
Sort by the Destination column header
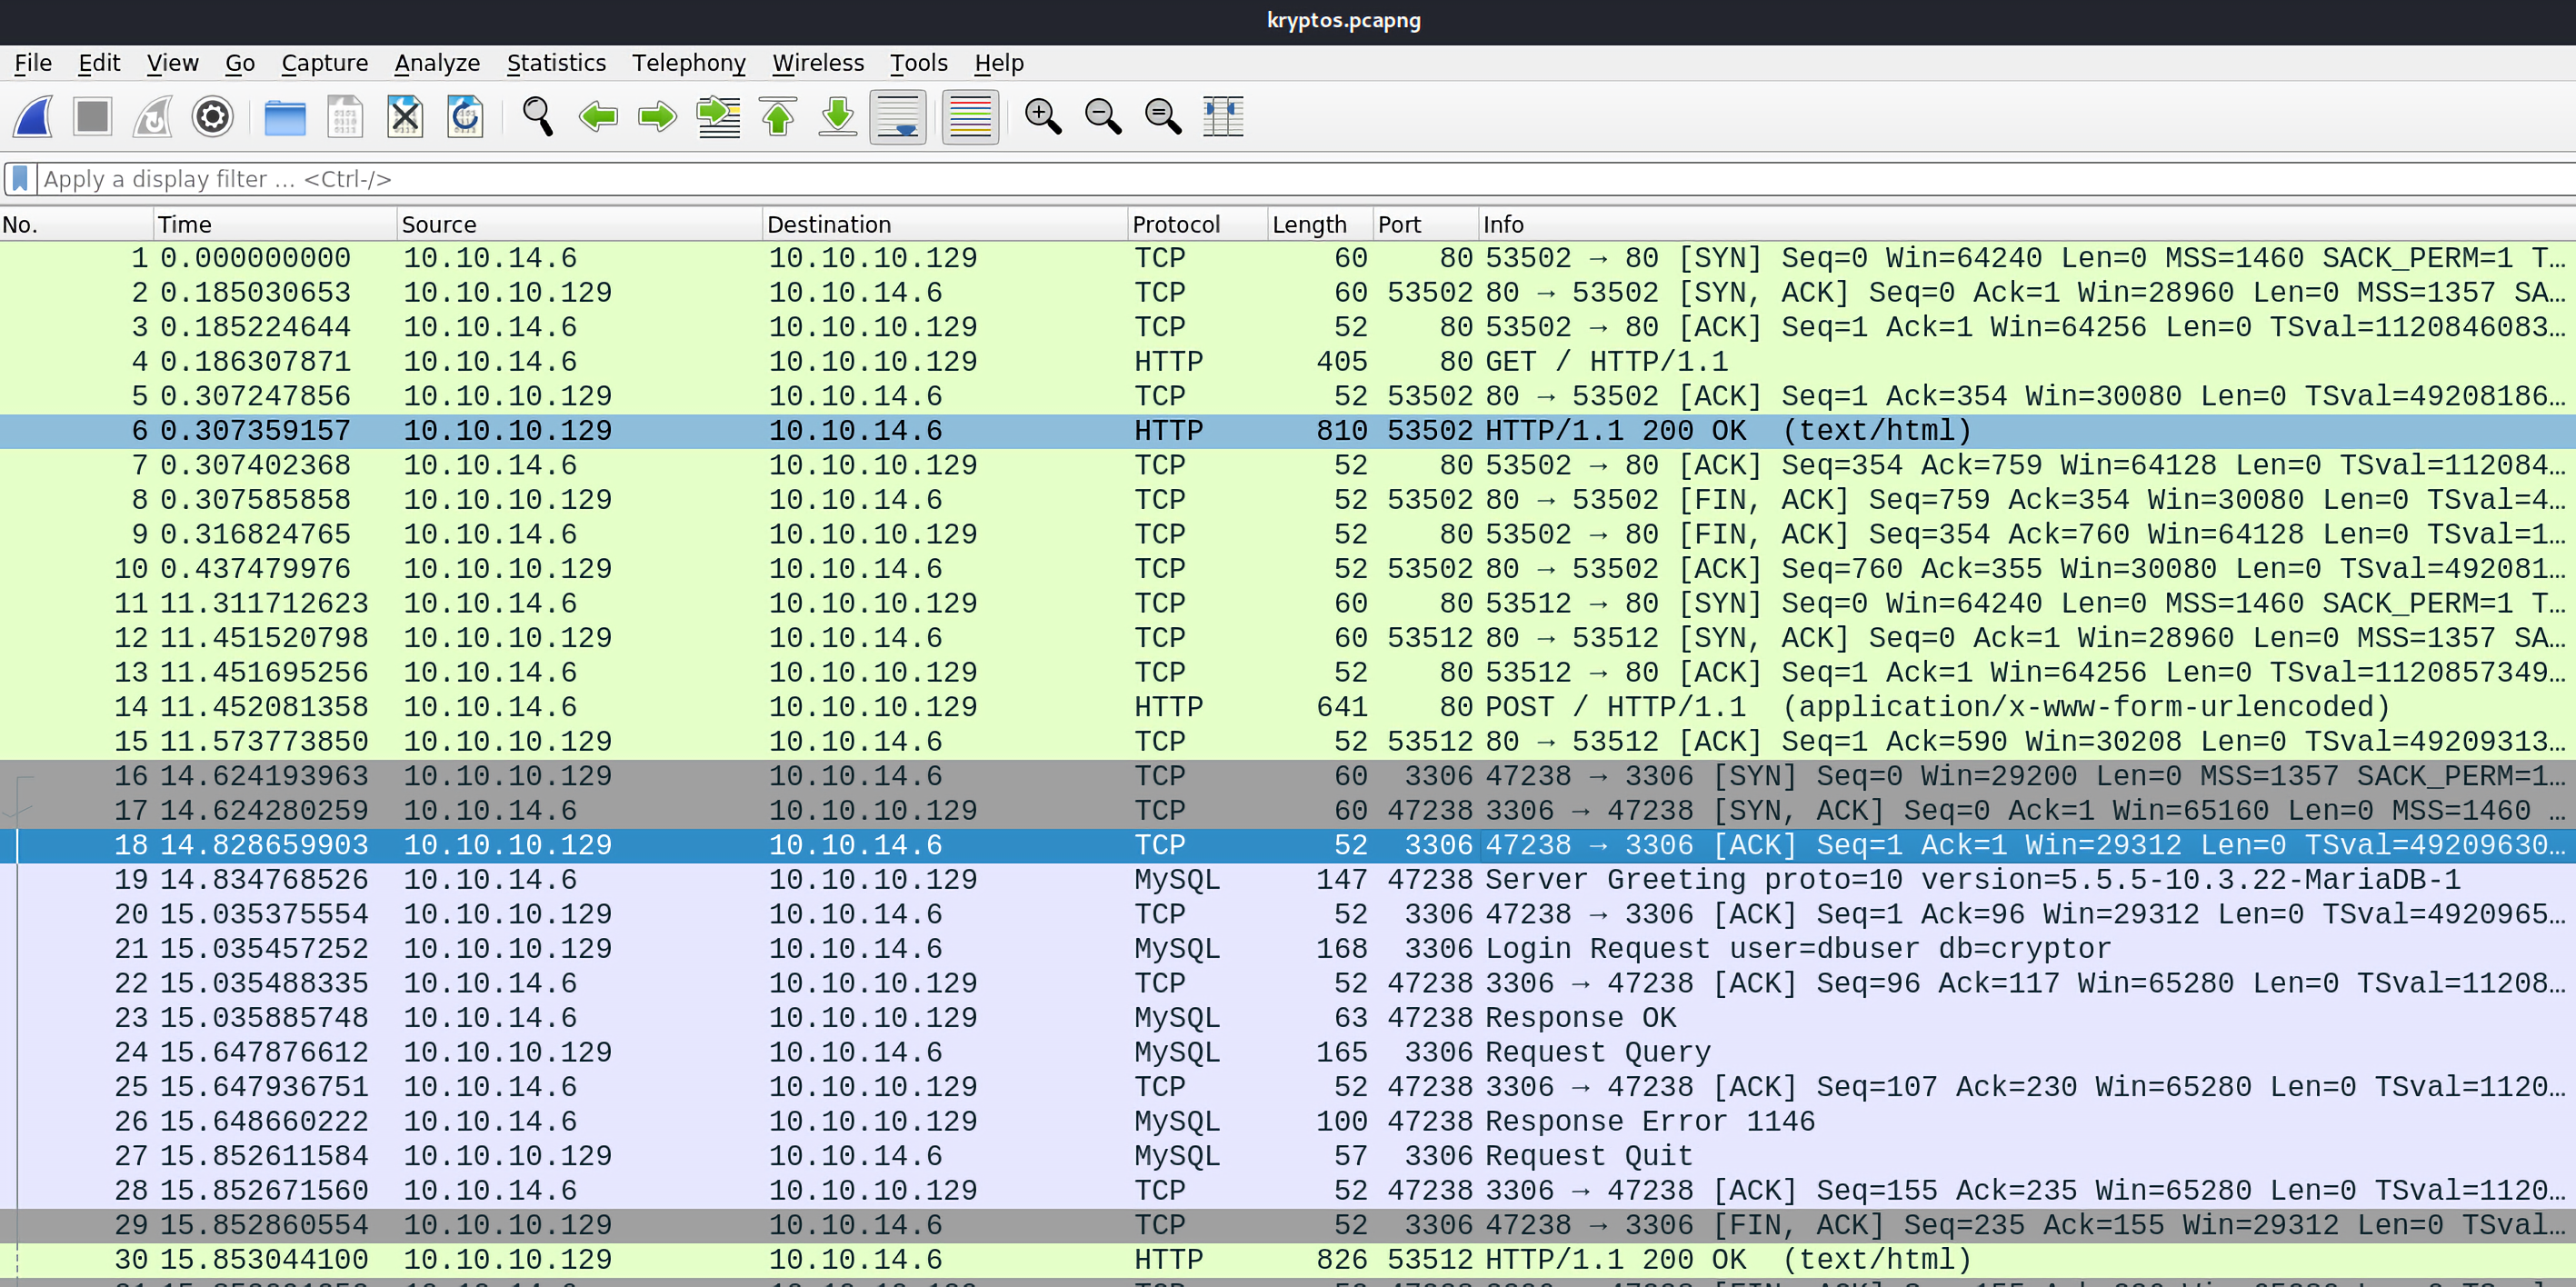[x=945, y=224]
